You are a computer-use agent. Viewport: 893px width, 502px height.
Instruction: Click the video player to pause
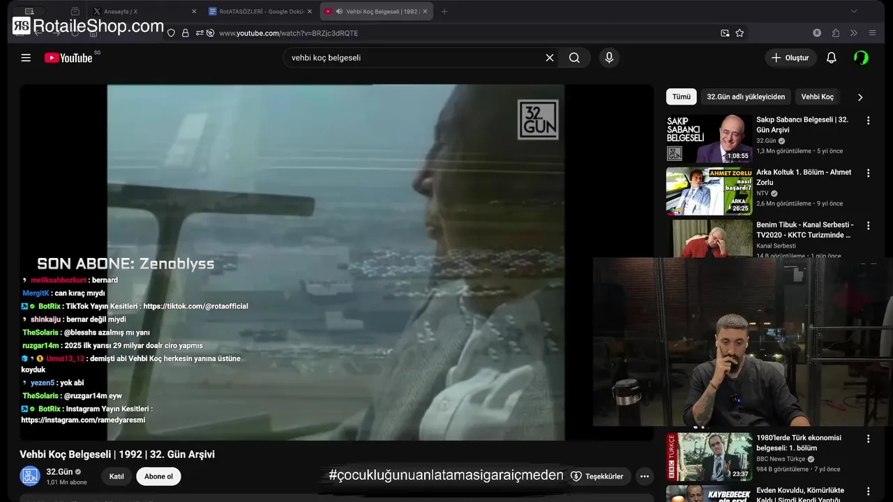[x=336, y=262]
